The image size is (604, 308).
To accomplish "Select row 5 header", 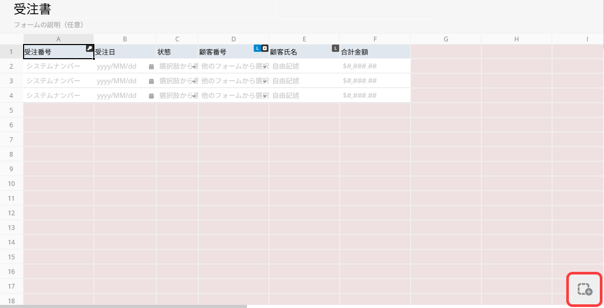I will [x=12, y=110].
